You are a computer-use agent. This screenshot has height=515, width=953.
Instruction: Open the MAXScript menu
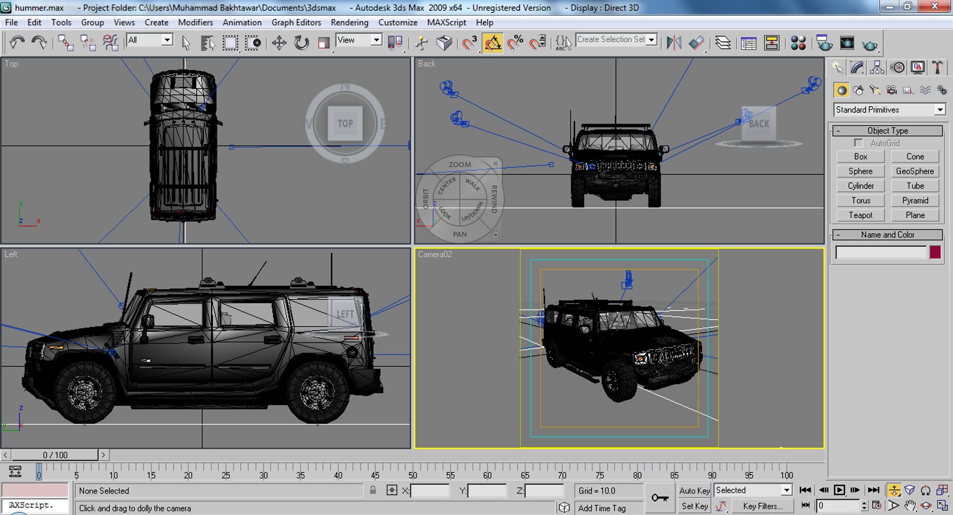click(x=446, y=22)
